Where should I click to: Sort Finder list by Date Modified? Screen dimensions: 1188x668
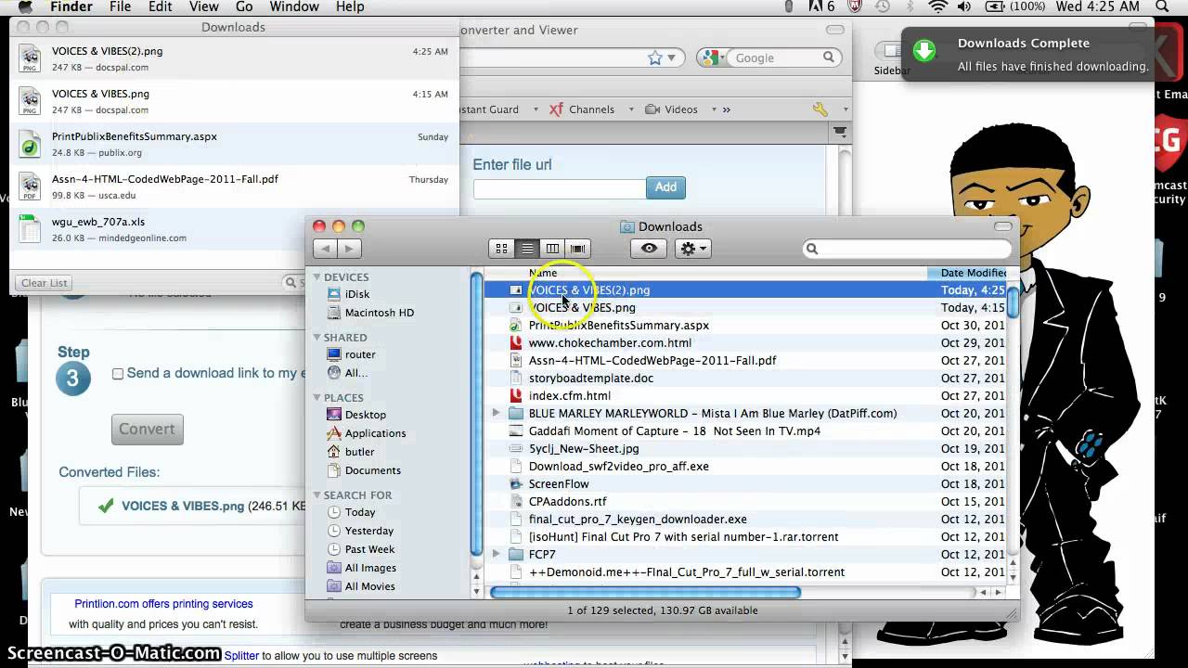[x=967, y=273]
